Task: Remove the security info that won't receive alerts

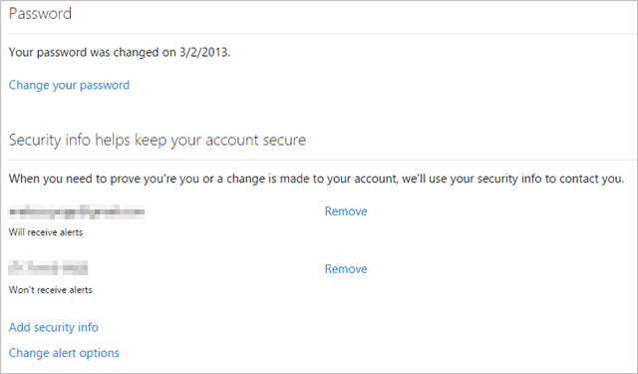Action: tap(346, 269)
